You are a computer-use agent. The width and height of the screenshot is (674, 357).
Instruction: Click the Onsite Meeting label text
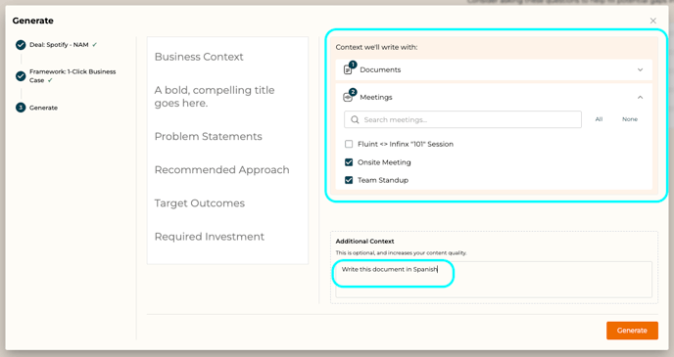[384, 162]
